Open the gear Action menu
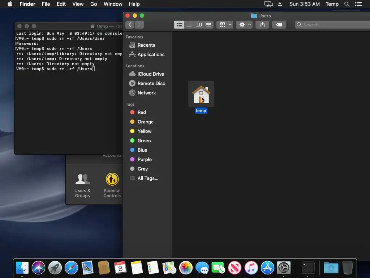The image size is (370, 278). [x=245, y=25]
